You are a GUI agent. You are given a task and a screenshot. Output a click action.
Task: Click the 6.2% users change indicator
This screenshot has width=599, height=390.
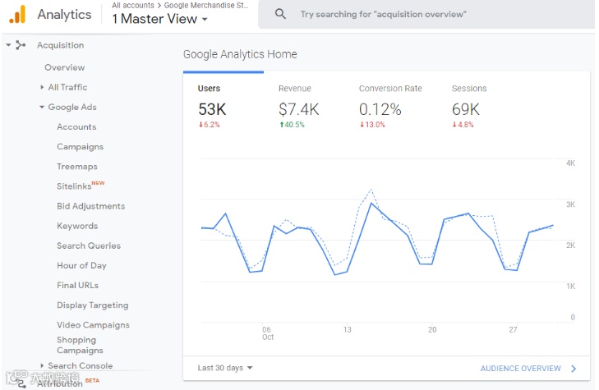click(x=209, y=125)
